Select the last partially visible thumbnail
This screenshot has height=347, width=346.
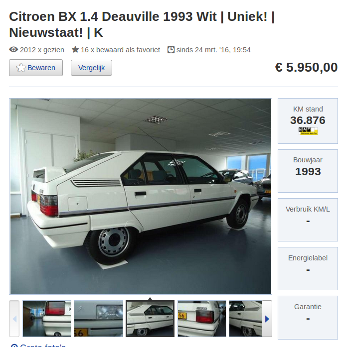[246, 319]
